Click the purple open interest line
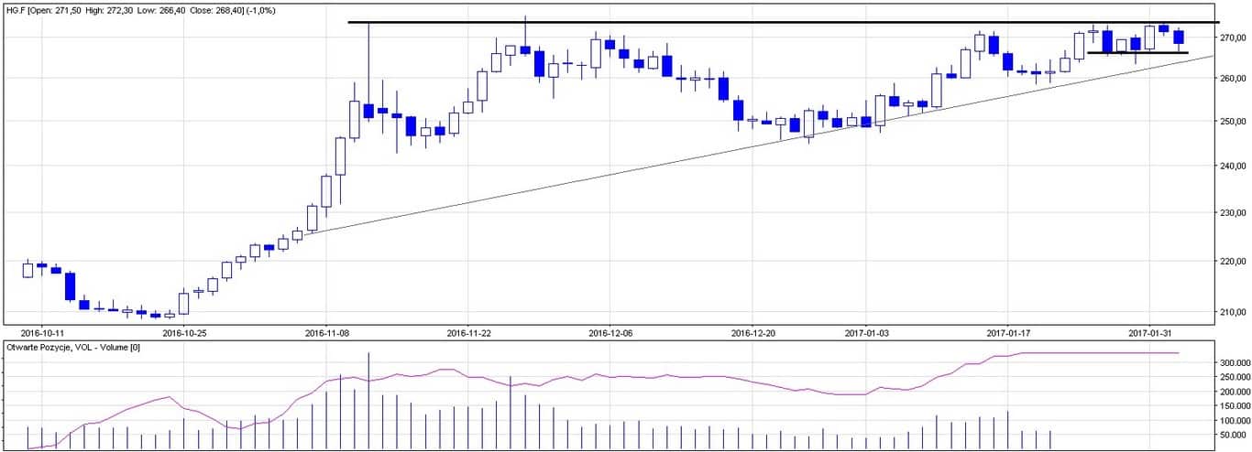Image resolution: width=1252 pixels, height=452 pixels. tap(550, 377)
